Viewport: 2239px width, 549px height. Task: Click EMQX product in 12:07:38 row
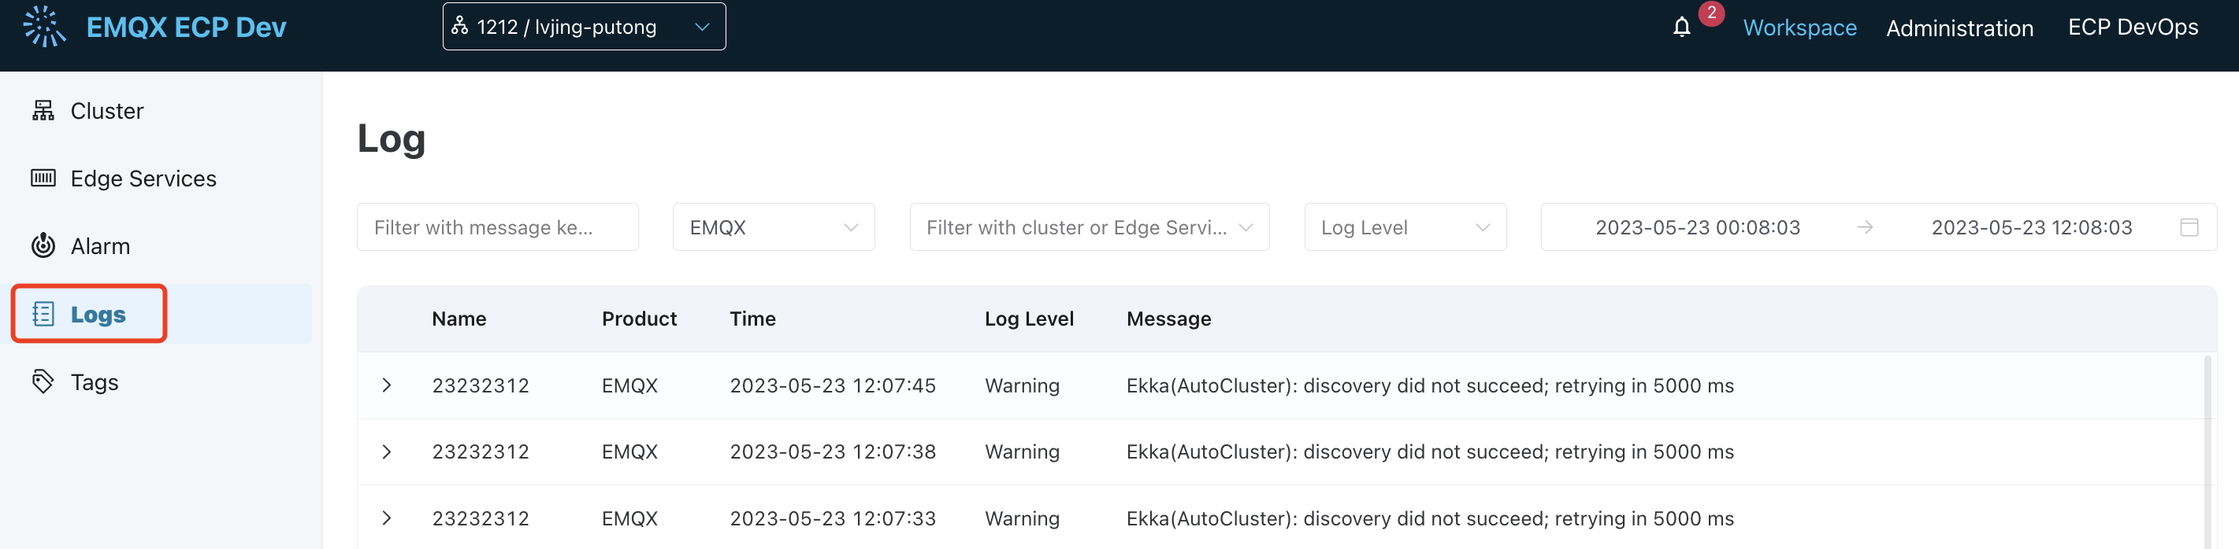click(629, 451)
